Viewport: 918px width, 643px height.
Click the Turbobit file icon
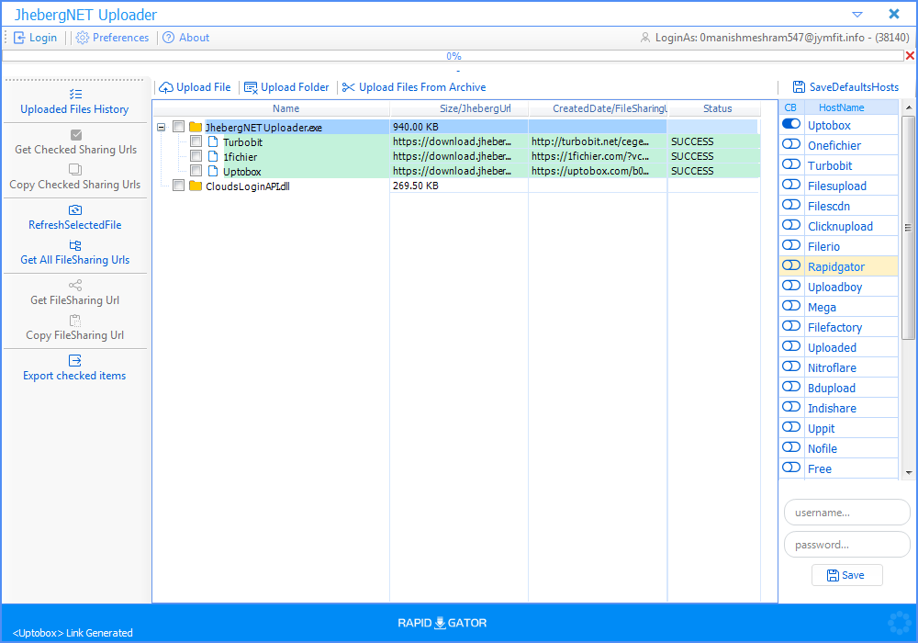(213, 141)
